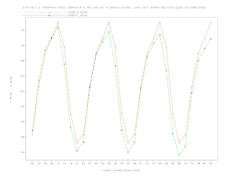
Task: Click the x-axis tick label 21
Action: pos(77,163)
